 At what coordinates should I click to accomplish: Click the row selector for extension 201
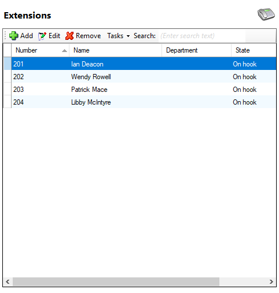[8, 64]
